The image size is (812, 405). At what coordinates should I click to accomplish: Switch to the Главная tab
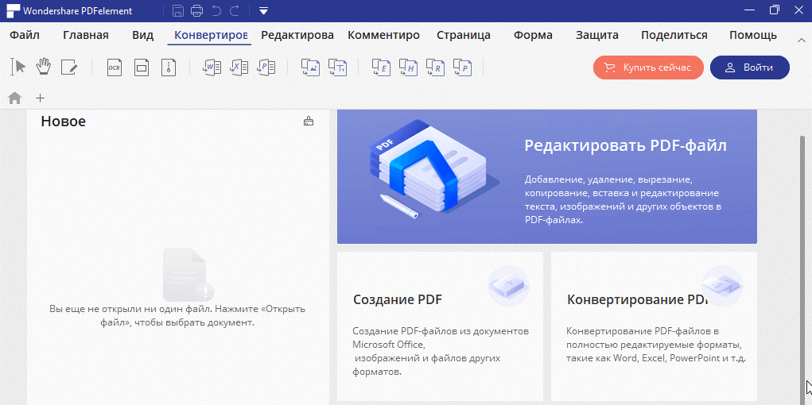coord(86,35)
